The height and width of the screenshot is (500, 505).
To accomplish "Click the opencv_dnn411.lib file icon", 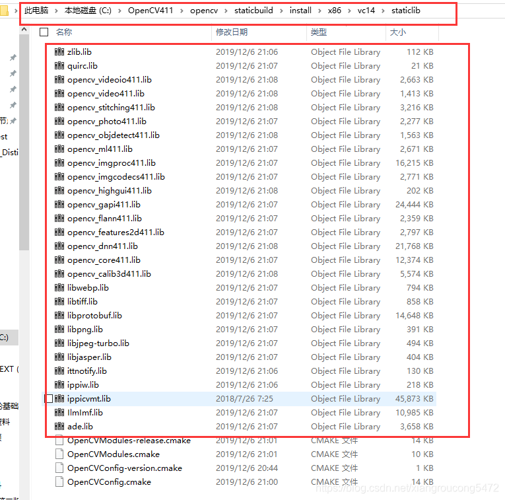I will click(x=59, y=246).
